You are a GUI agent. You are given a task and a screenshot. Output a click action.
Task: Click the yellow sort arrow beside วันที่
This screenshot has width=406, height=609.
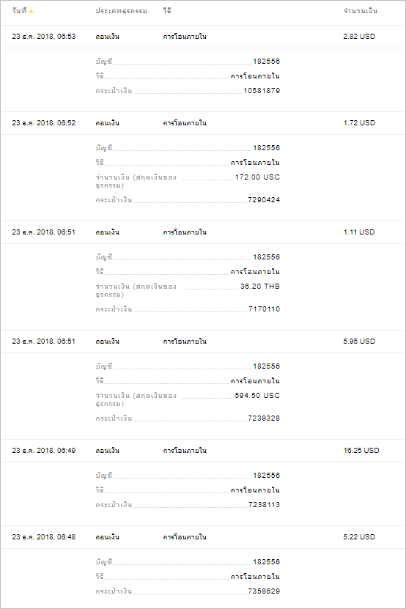(31, 11)
